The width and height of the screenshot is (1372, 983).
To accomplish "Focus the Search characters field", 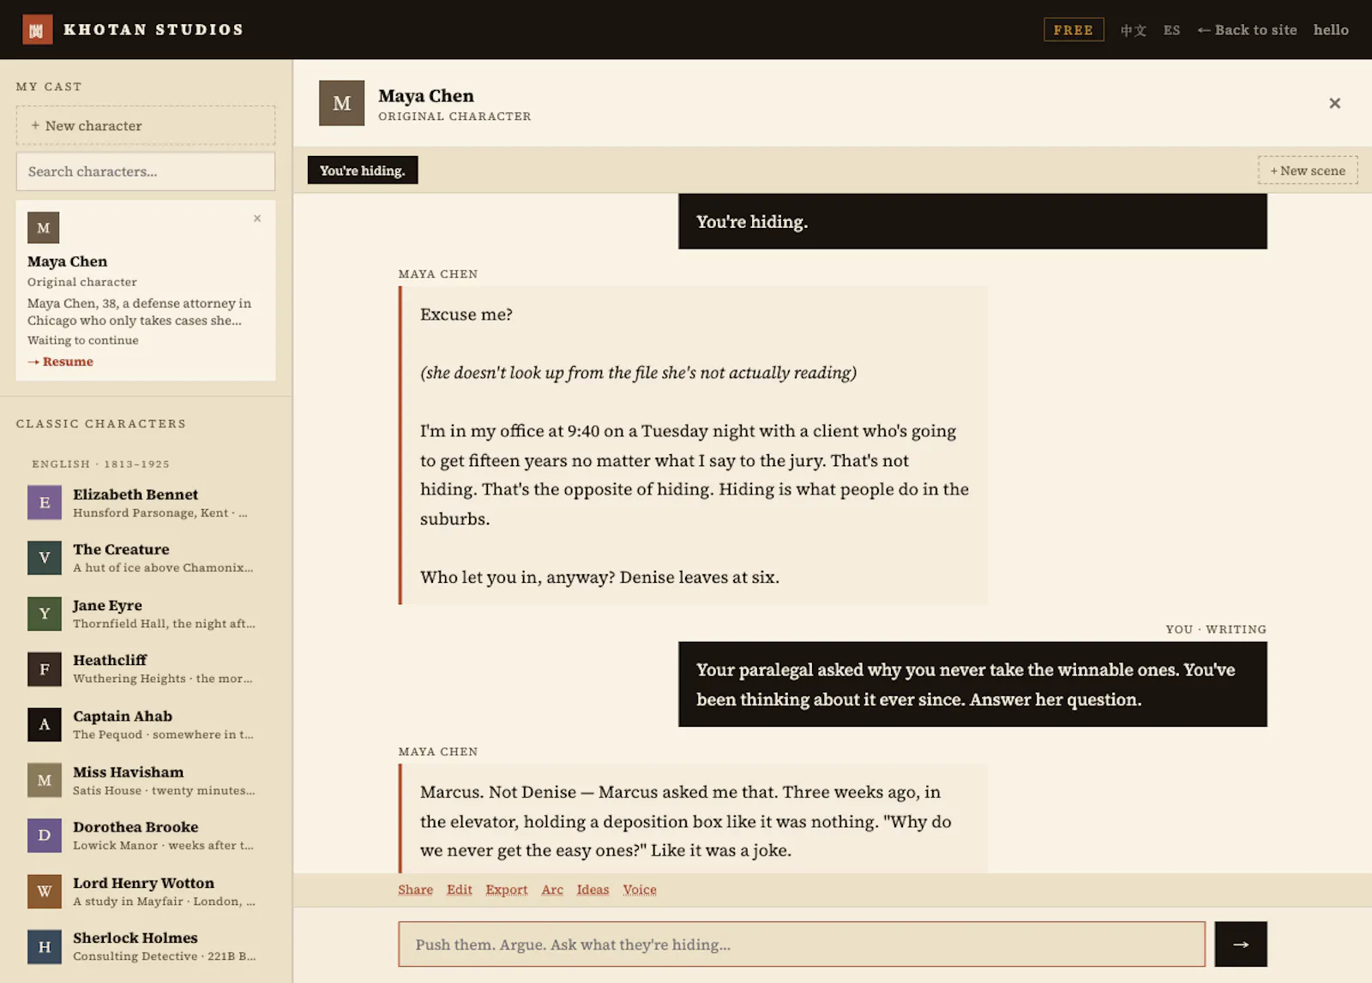I will [x=146, y=171].
